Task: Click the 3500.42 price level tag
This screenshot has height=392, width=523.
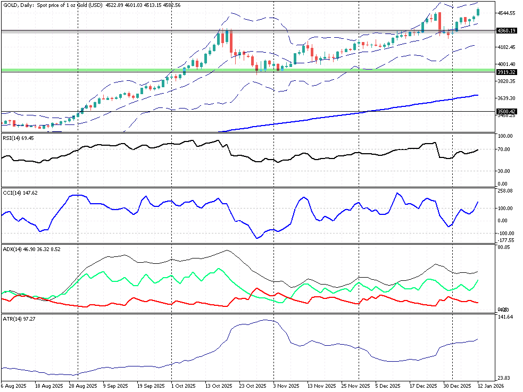Action: click(x=506, y=111)
